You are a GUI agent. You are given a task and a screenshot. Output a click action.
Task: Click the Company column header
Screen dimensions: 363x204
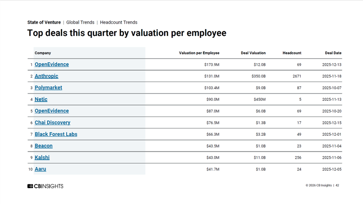(x=43, y=53)
